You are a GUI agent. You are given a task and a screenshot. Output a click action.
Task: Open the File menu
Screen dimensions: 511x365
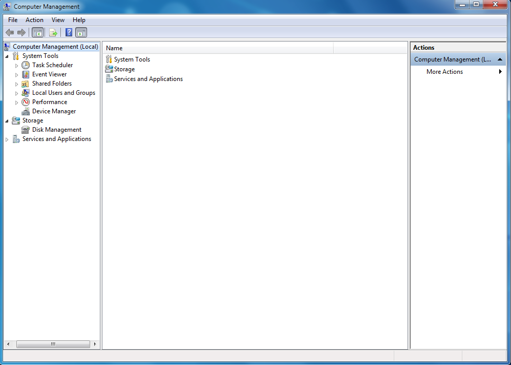point(13,20)
